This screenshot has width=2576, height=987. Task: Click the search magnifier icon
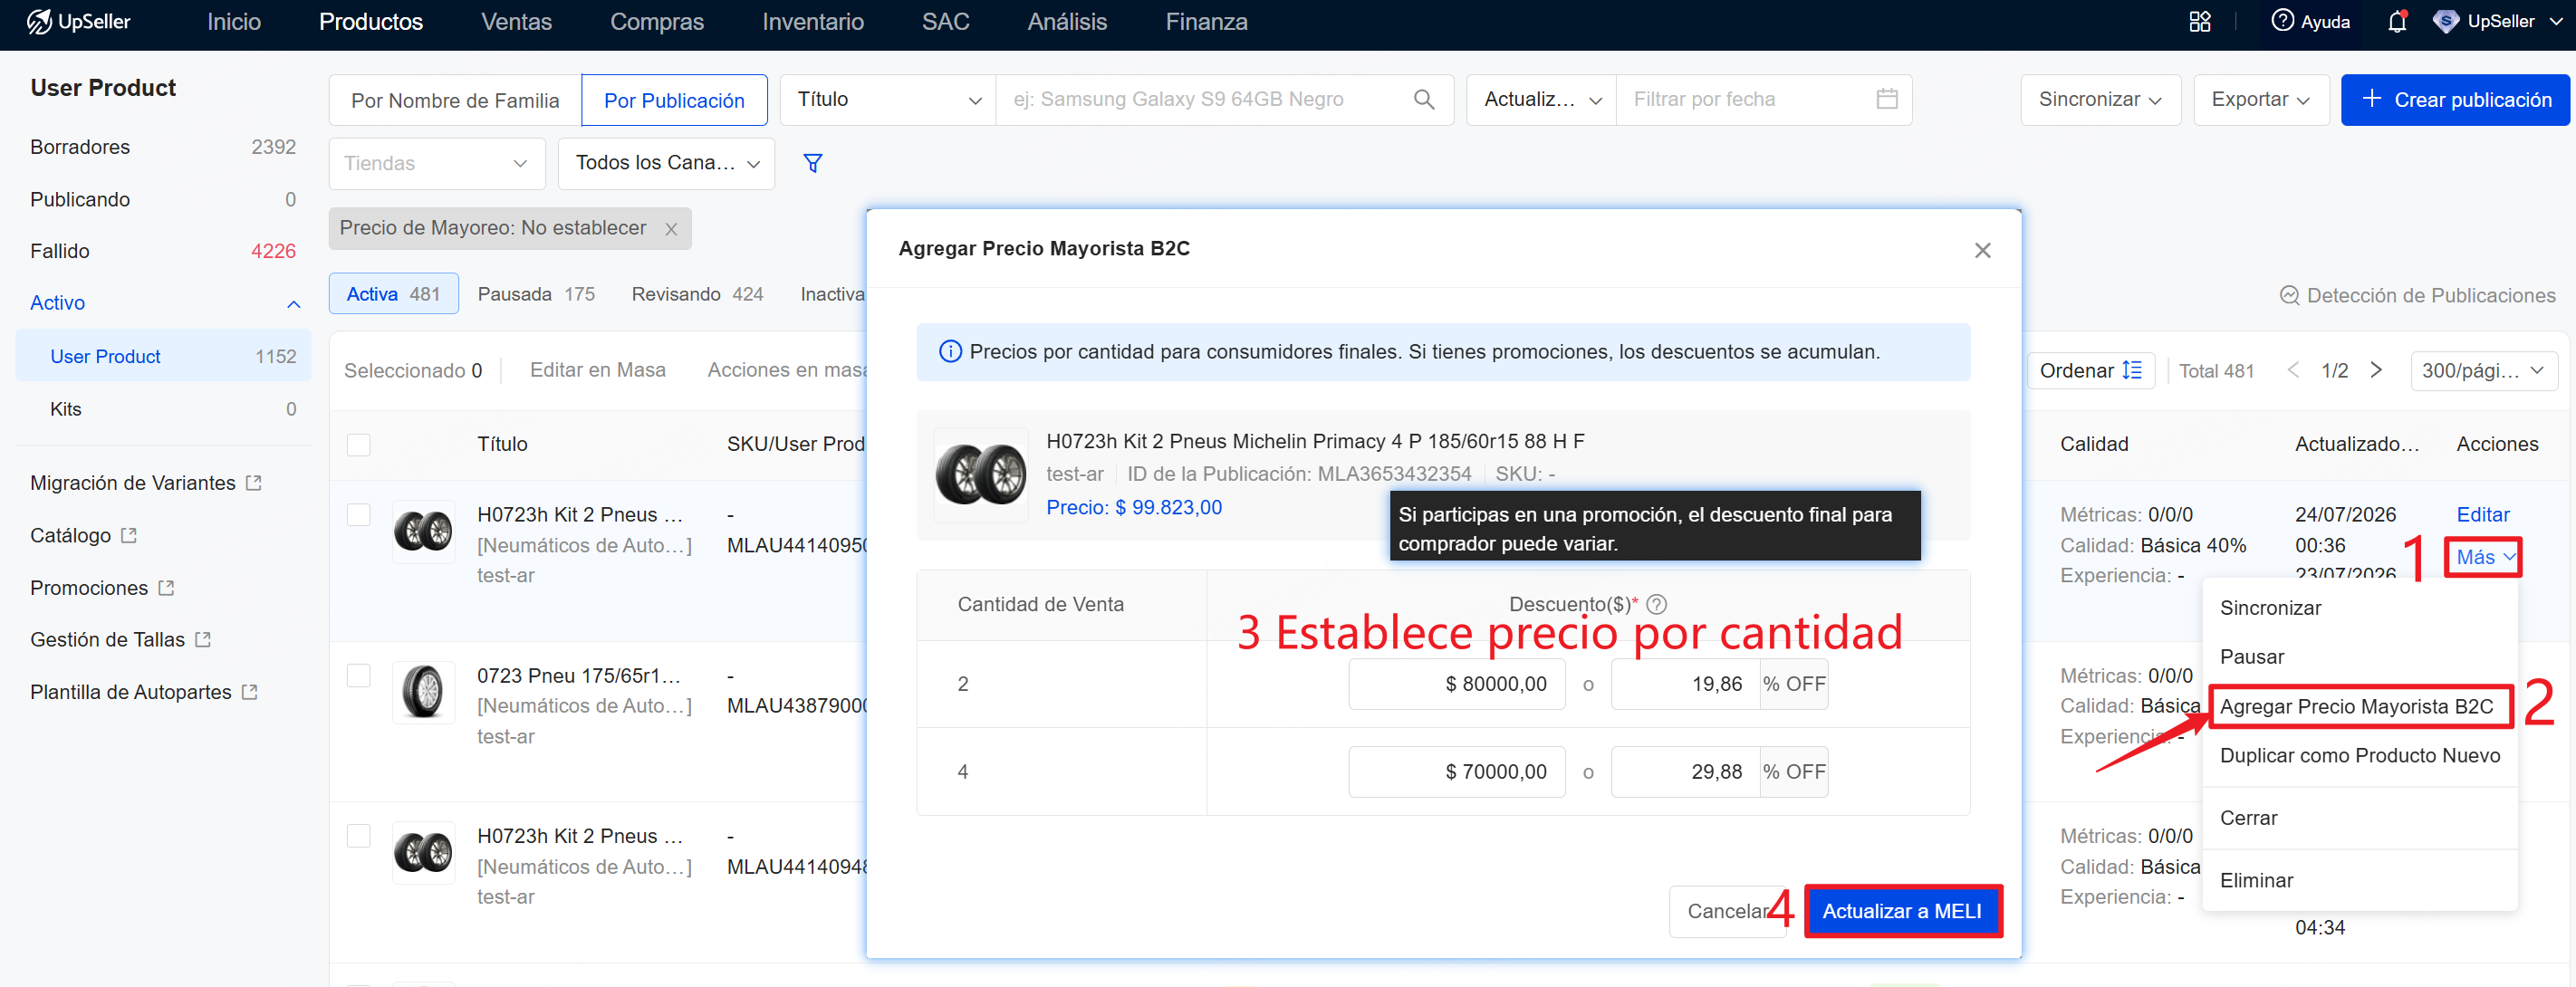1424,99
